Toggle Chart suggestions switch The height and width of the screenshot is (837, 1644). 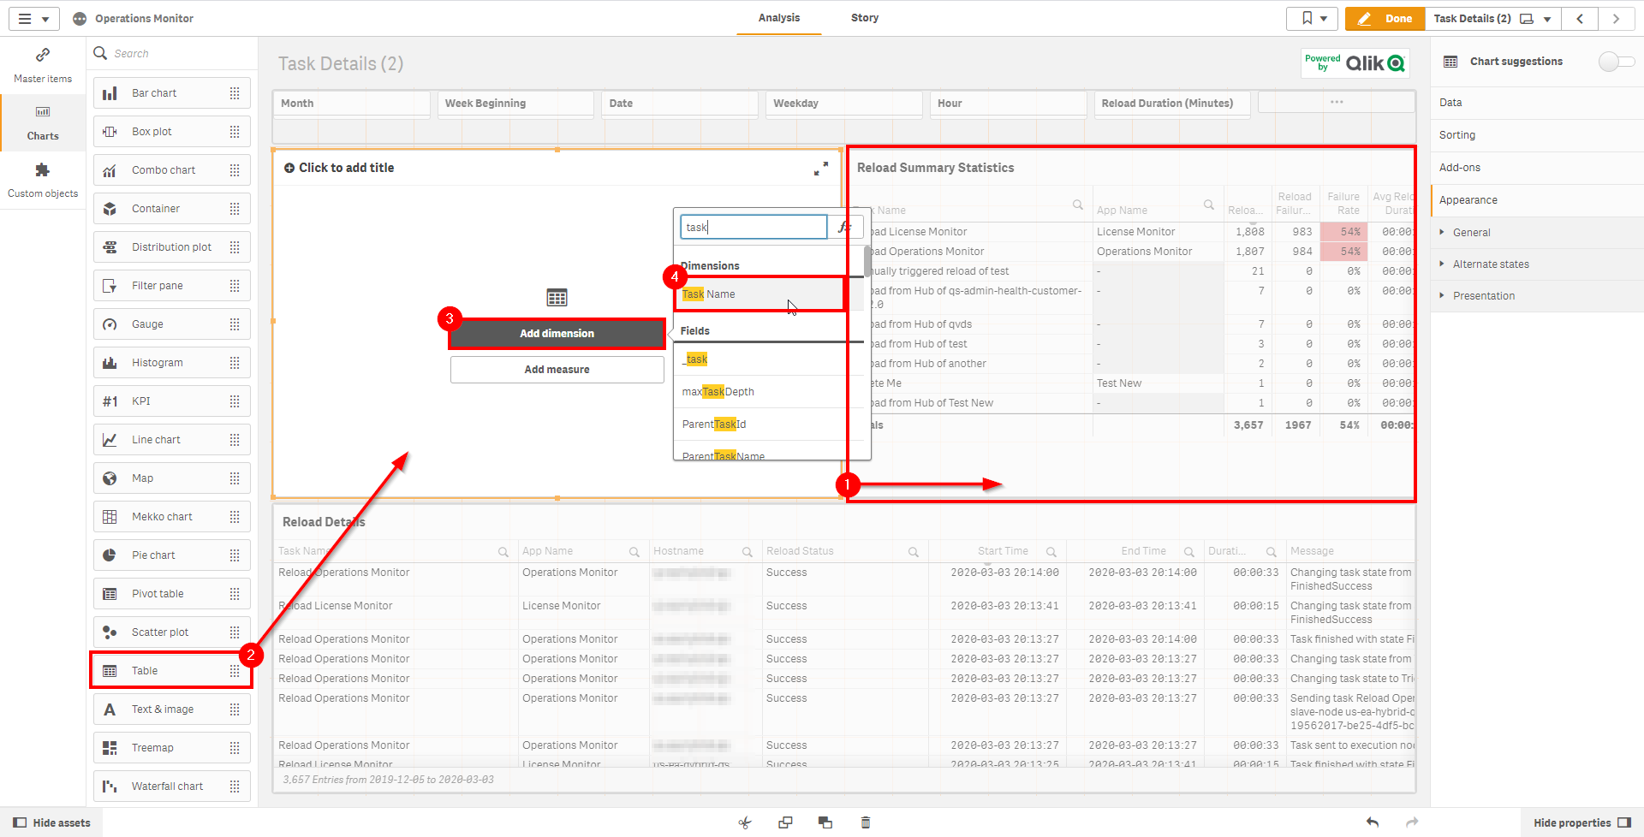[1615, 62]
